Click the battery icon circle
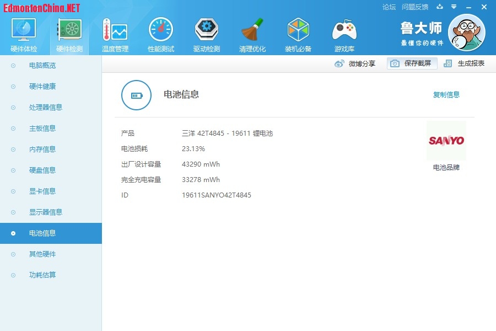496x331 pixels. (x=136, y=95)
